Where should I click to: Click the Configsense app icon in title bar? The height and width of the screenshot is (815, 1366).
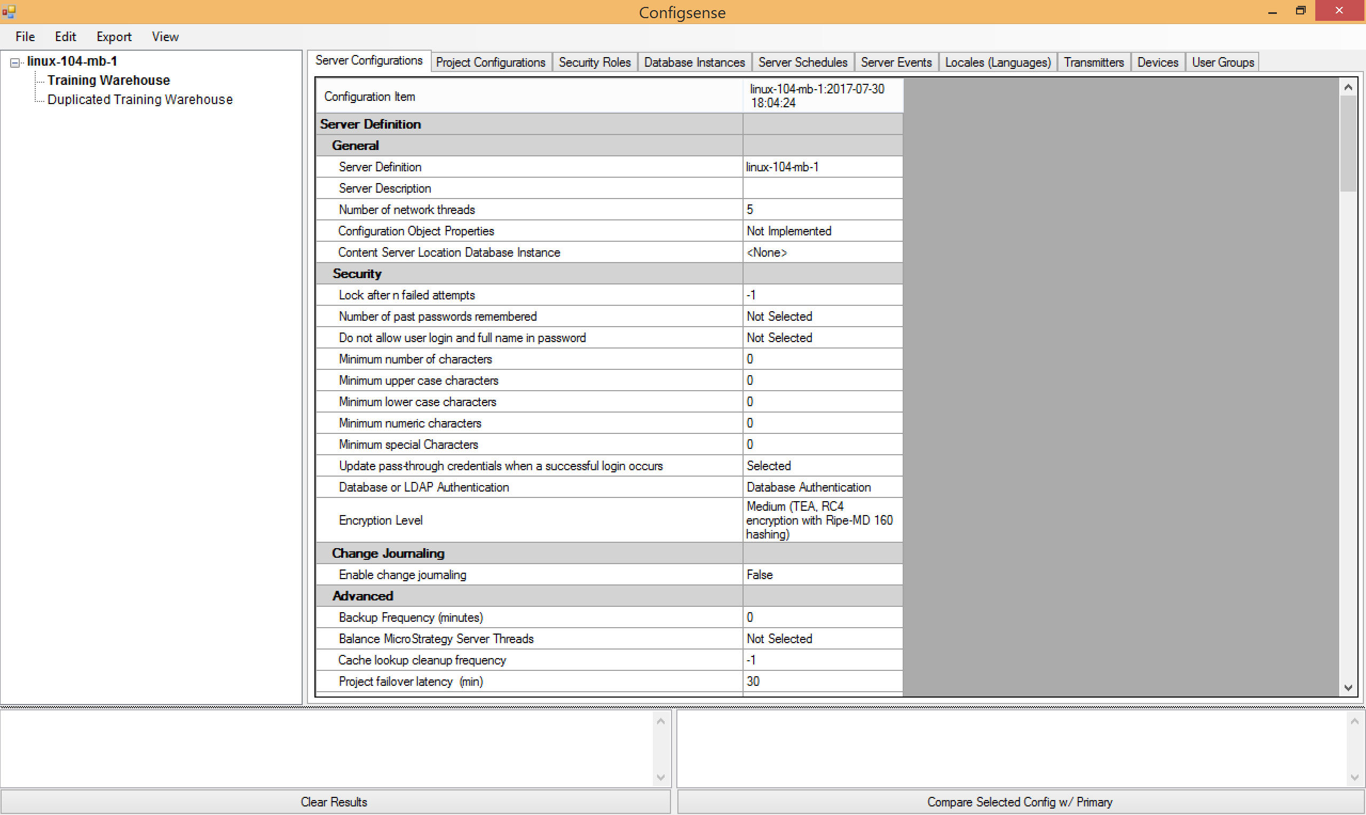pos(9,11)
